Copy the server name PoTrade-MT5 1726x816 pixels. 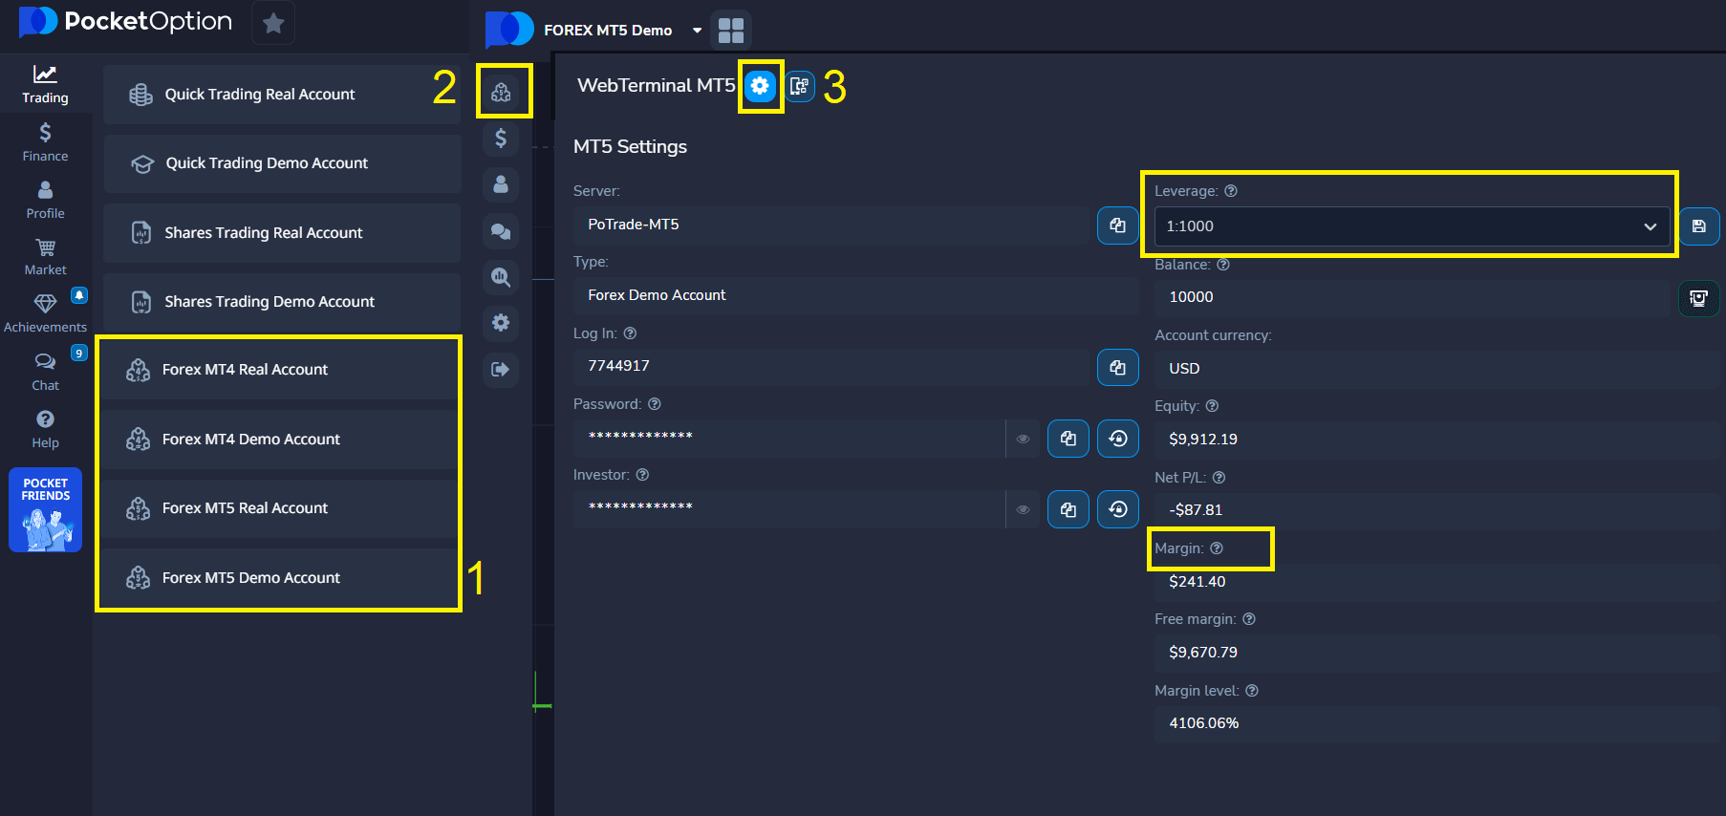click(x=1117, y=225)
